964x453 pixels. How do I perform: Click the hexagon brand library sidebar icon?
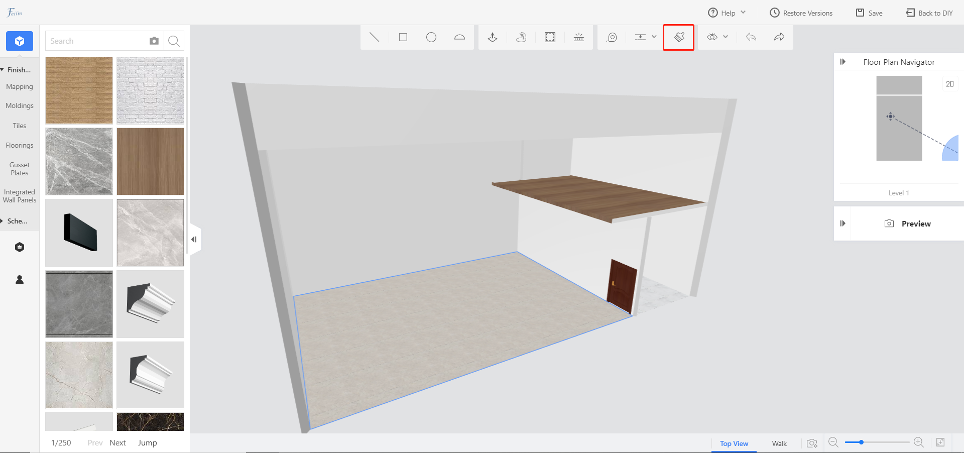pos(20,247)
